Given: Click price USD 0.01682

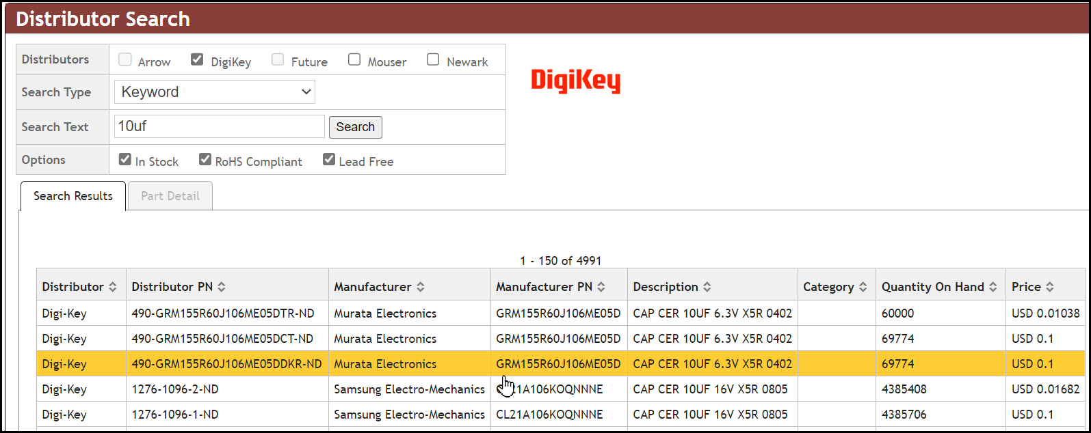Looking at the screenshot, I should point(1046,389).
